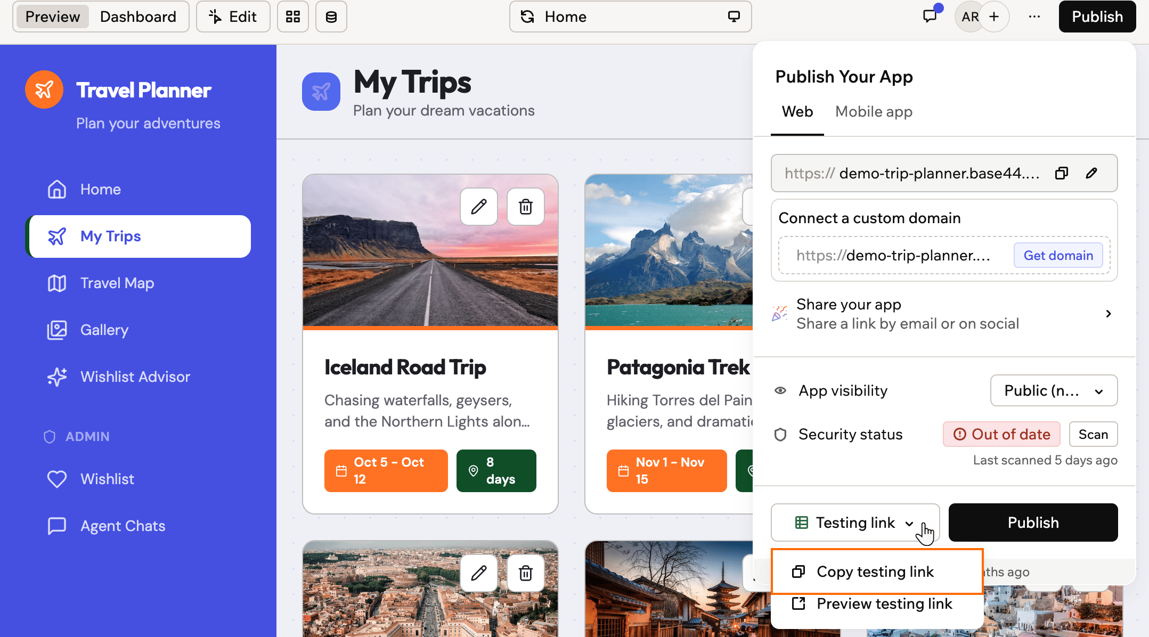Image resolution: width=1149 pixels, height=637 pixels.
Task: Choose Preview testing link menu item
Action: click(876, 603)
